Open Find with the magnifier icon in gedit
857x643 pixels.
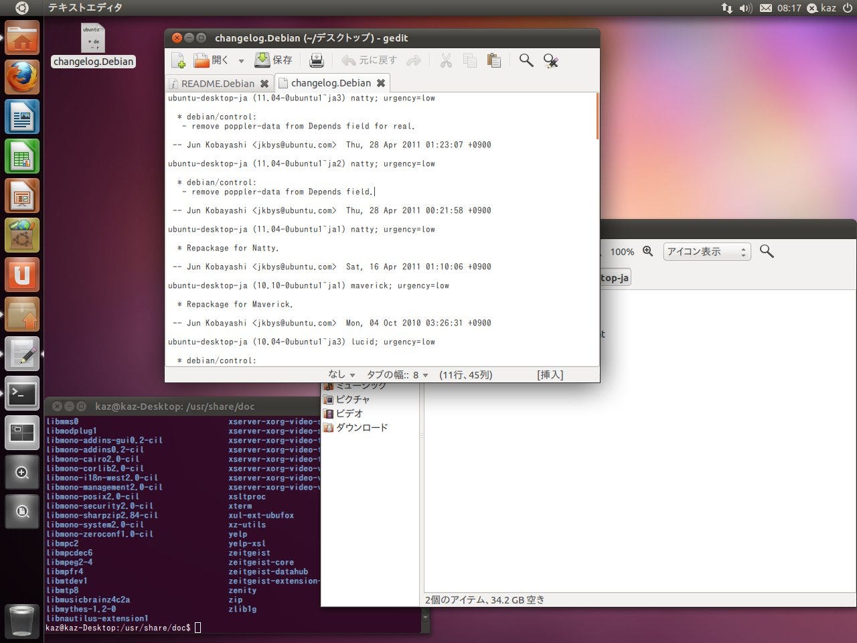tap(526, 61)
